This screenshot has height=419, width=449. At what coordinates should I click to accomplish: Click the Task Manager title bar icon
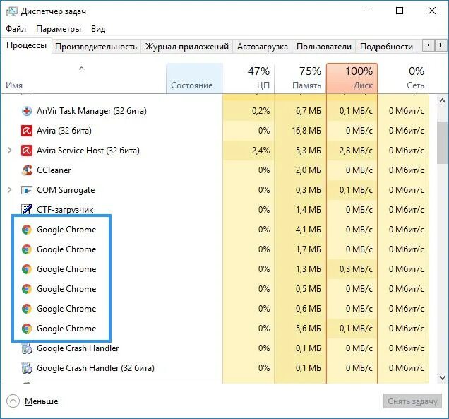coord(12,11)
